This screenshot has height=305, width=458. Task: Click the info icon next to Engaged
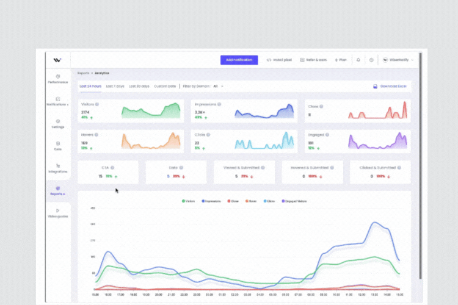click(327, 135)
